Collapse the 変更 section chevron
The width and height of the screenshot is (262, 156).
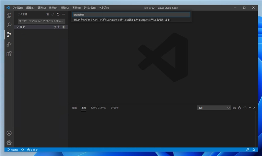tap(18, 27)
